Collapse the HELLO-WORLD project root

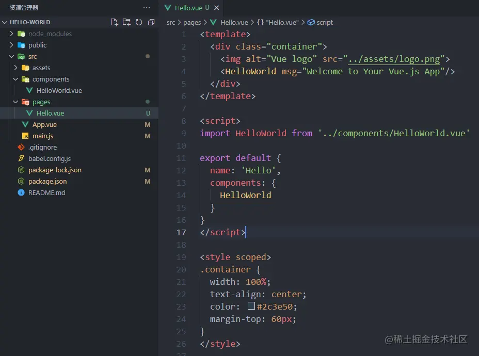[x=5, y=22]
